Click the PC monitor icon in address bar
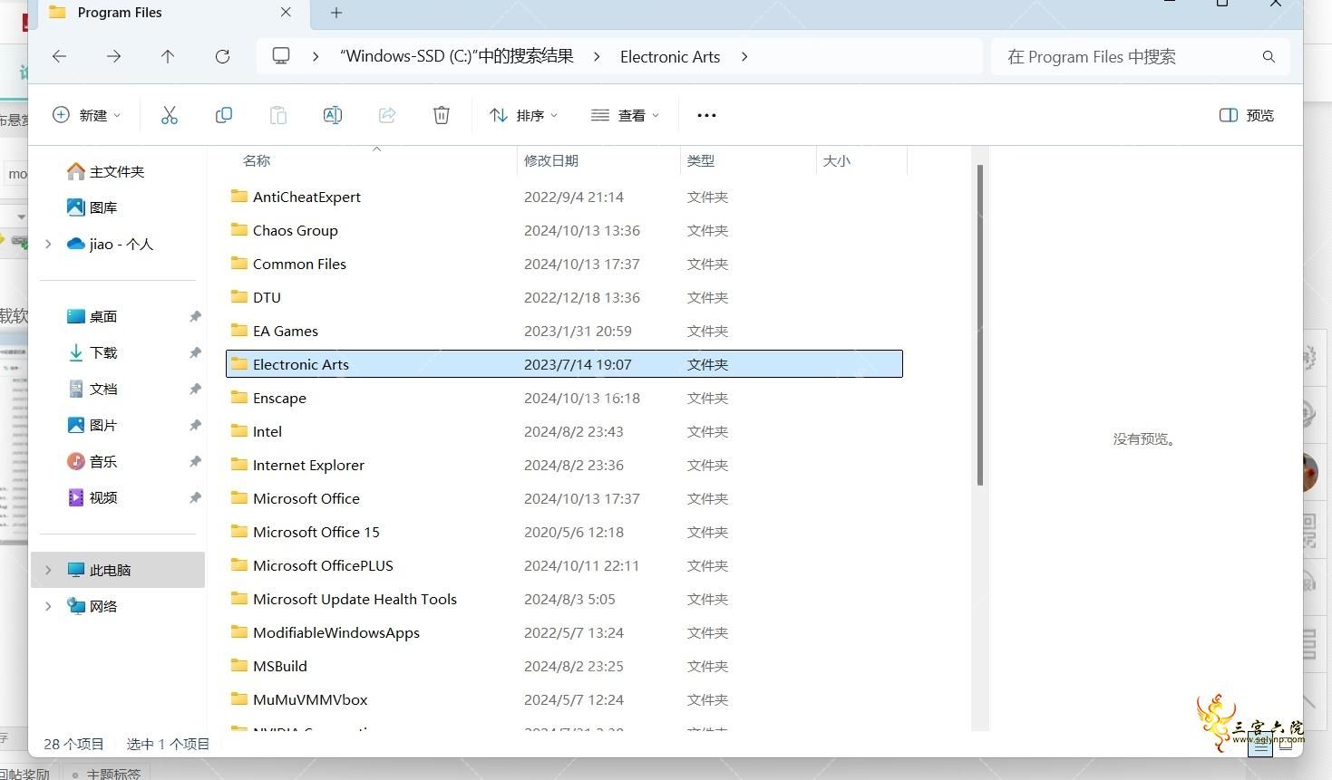The width and height of the screenshot is (1332, 780). click(281, 56)
